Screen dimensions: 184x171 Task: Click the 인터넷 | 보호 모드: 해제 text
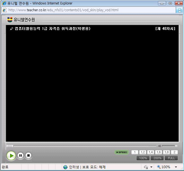pos(87,167)
